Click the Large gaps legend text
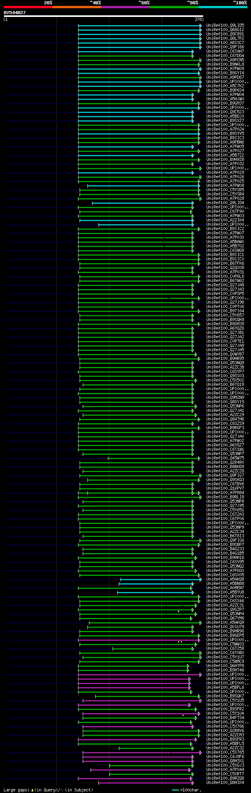The height and width of the screenshot is (793, 251). (48, 790)
